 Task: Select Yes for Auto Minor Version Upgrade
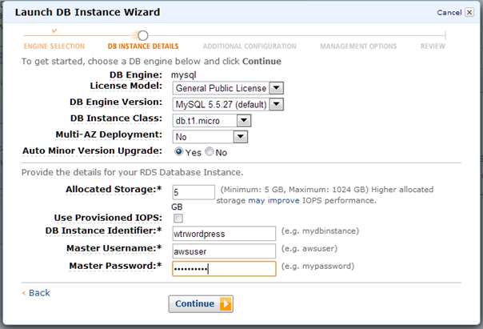tap(178, 151)
